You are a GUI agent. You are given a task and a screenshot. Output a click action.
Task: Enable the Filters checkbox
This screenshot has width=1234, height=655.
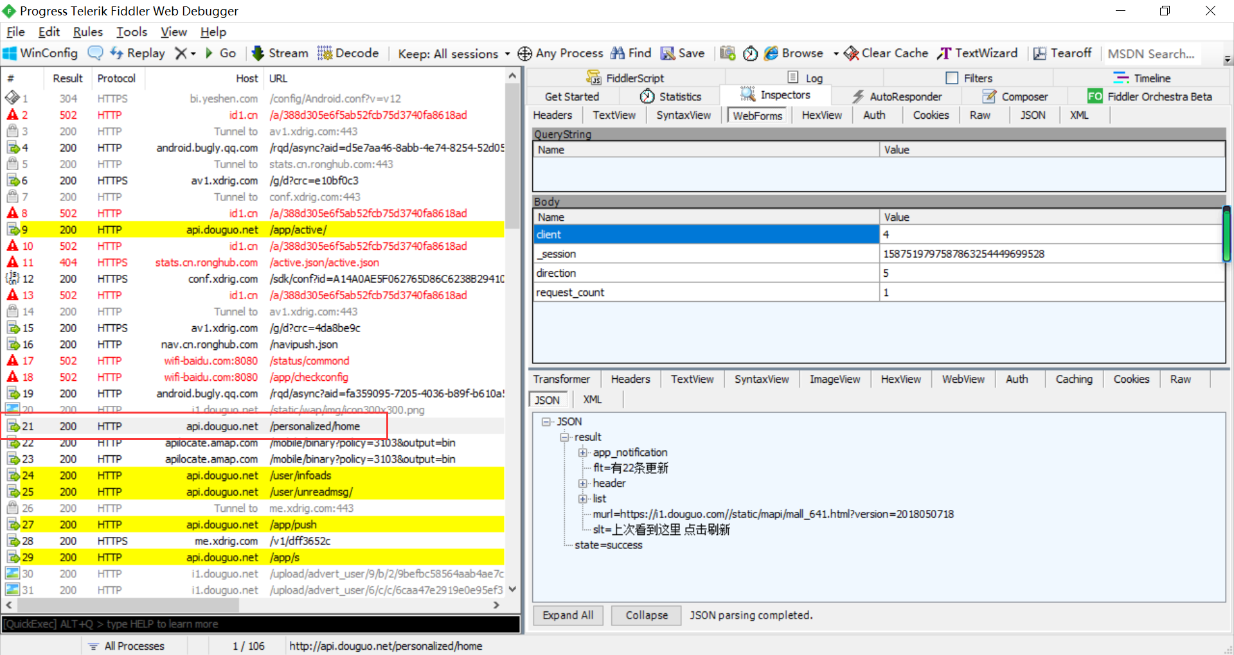952,78
